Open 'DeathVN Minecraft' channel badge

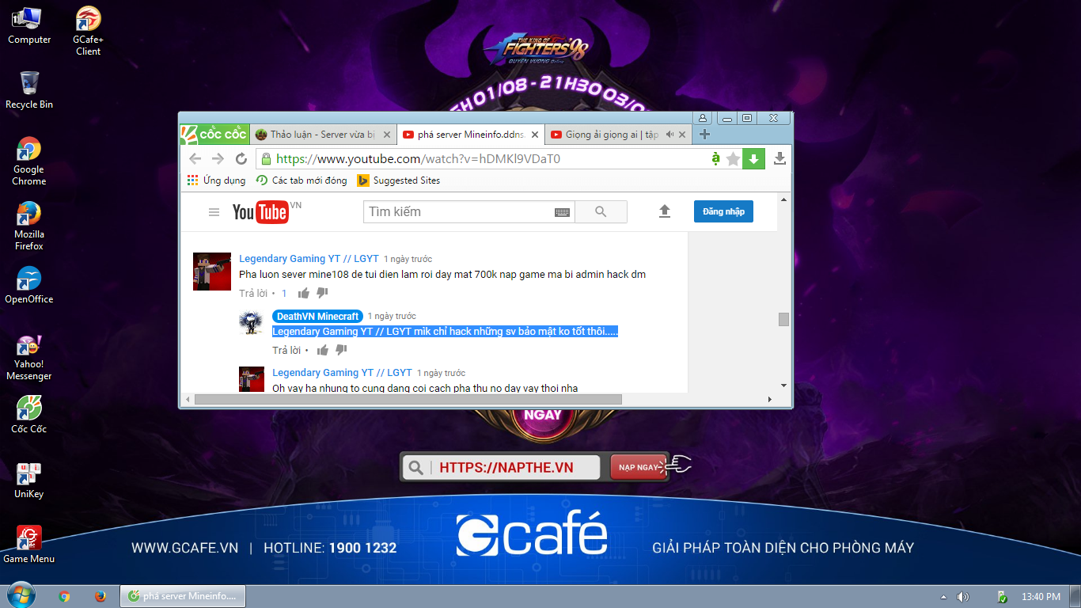[x=317, y=316]
